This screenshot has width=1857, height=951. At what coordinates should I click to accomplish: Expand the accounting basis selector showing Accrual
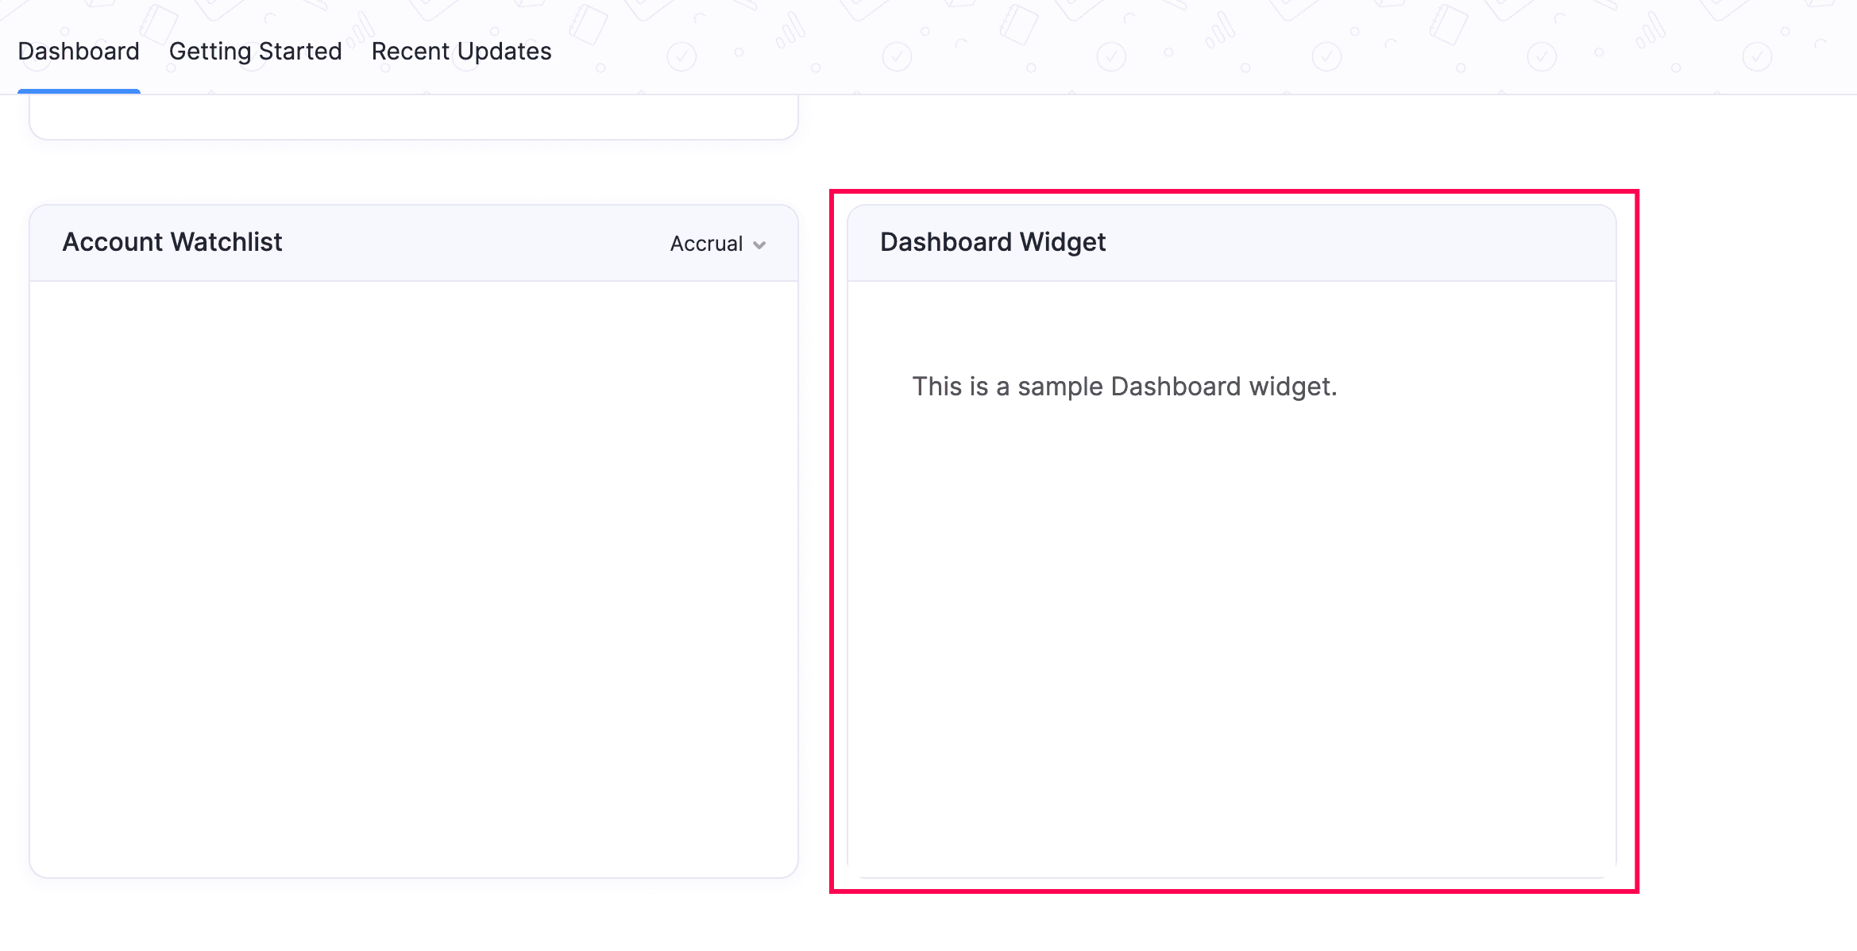pos(716,244)
